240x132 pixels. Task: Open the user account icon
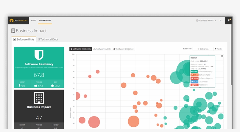[x=229, y=21]
